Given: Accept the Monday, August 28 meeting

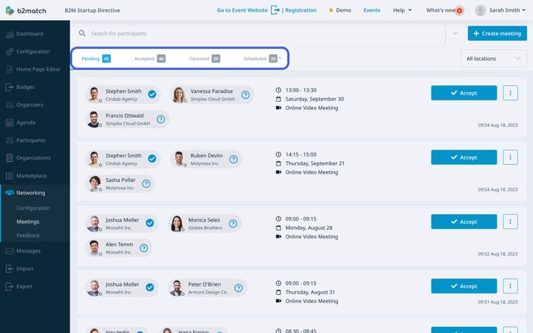Looking at the screenshot, I should [x=463, y=221].
